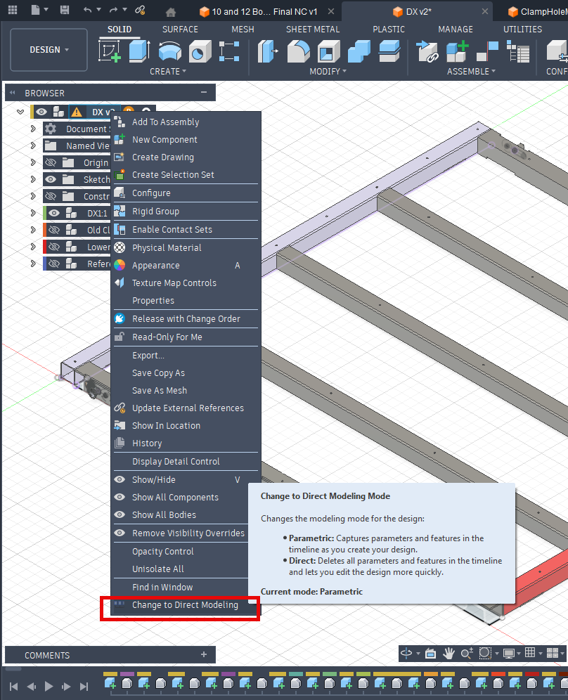Select the Pan hand tool
Screen dimensions: 568x700
(448, 654)
